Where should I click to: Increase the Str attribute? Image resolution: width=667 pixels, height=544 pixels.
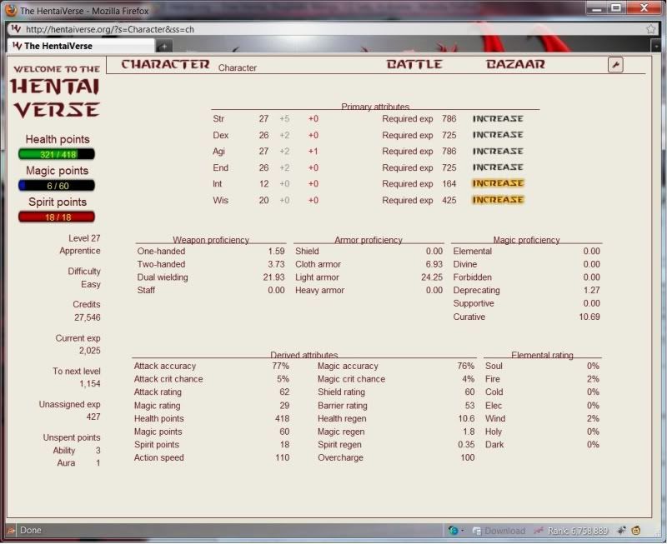click(x=498, y=118)
